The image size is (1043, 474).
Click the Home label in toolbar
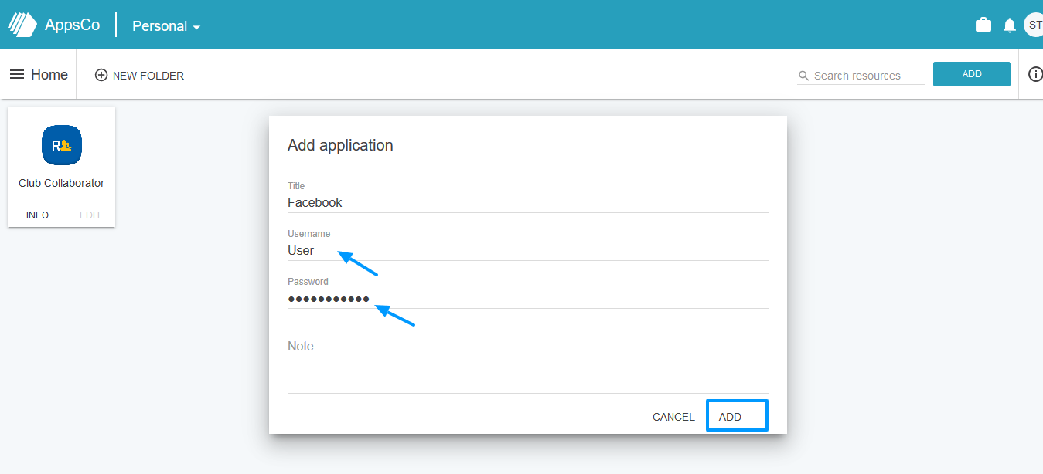pos(49,75)
